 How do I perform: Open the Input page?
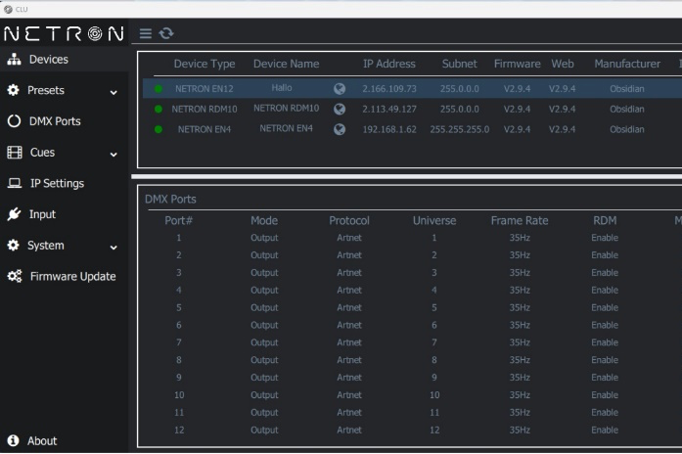pyautogui.click(x=42, y=214)
